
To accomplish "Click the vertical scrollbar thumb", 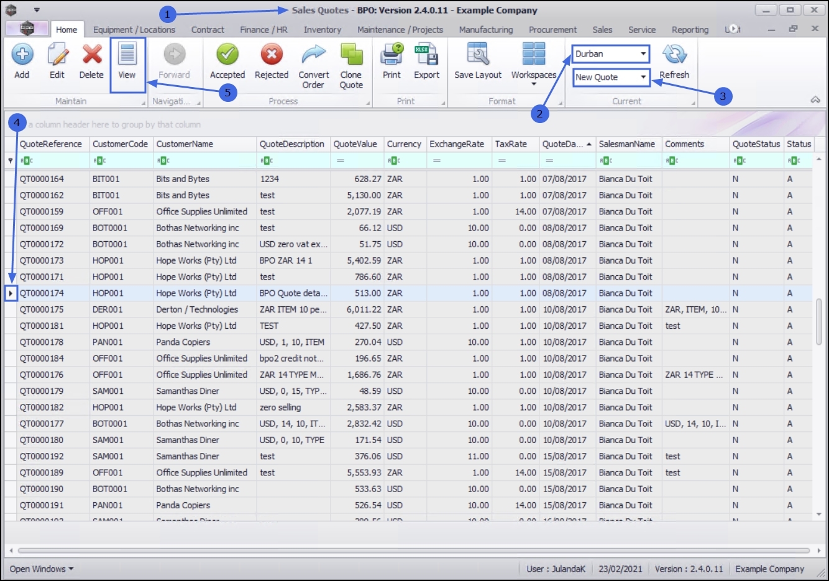I will click(x=818, y=322).
